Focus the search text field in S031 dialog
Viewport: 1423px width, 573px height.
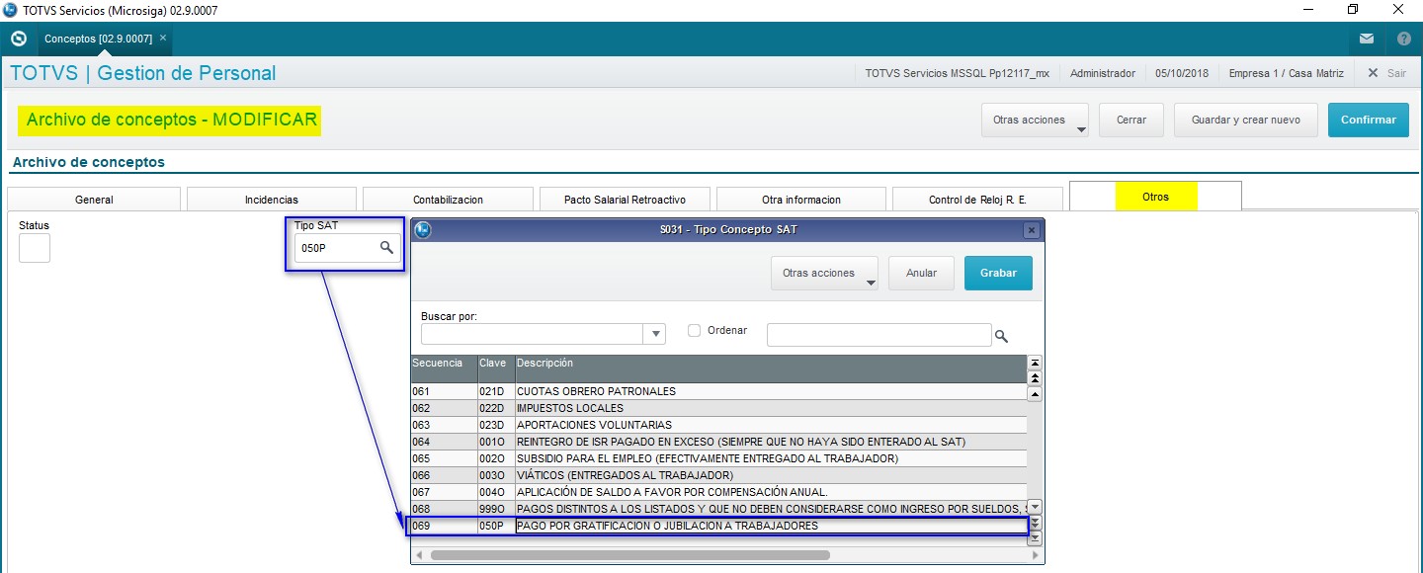[x=879, y=335]
